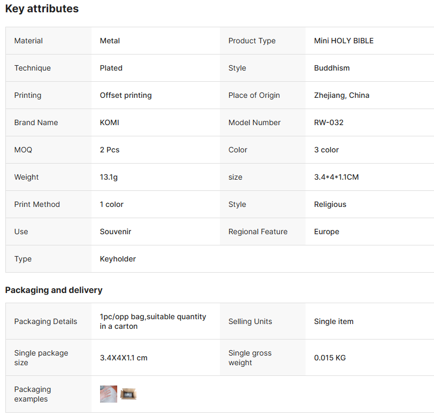This screenshot has width=434, height=416.
Task: Select the Offset printing value
Action: (126, 95)
